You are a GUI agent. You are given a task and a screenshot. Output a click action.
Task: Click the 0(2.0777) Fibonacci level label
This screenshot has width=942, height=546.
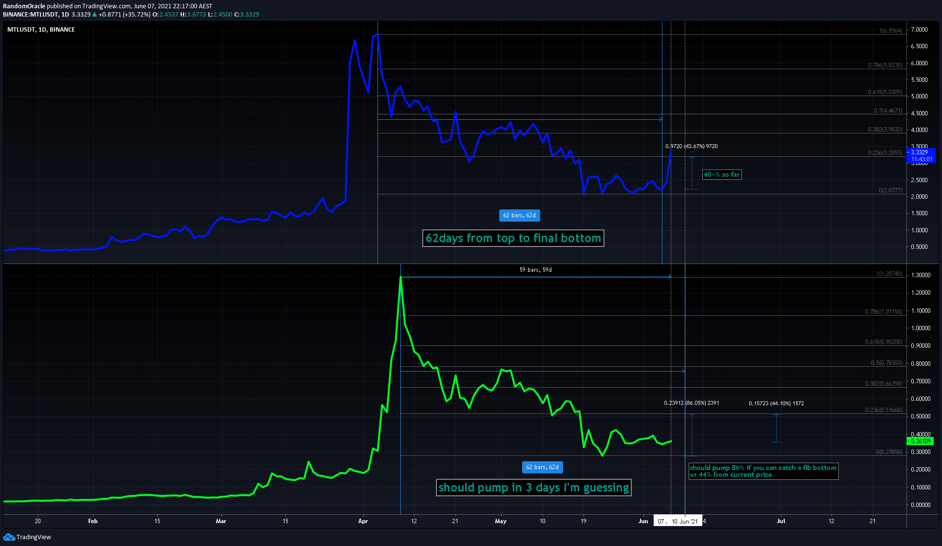coord(890,190)
